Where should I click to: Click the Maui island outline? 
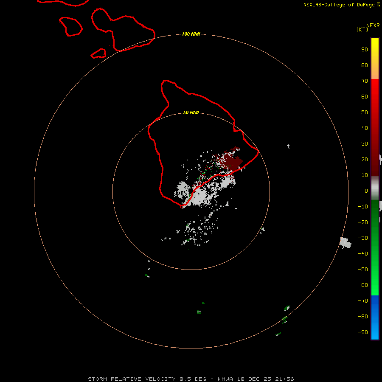[x=123, y=29]
